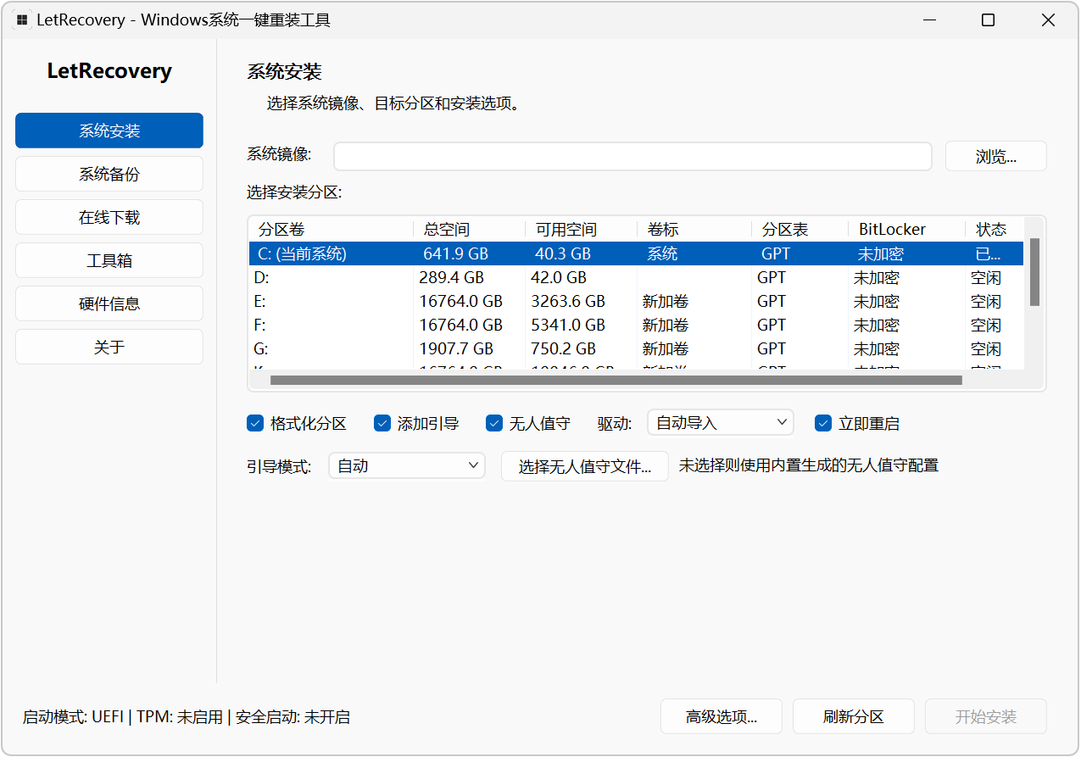1081x757 pixels.
Task: Click the 分区表 column header
Action: coord(800,230)
